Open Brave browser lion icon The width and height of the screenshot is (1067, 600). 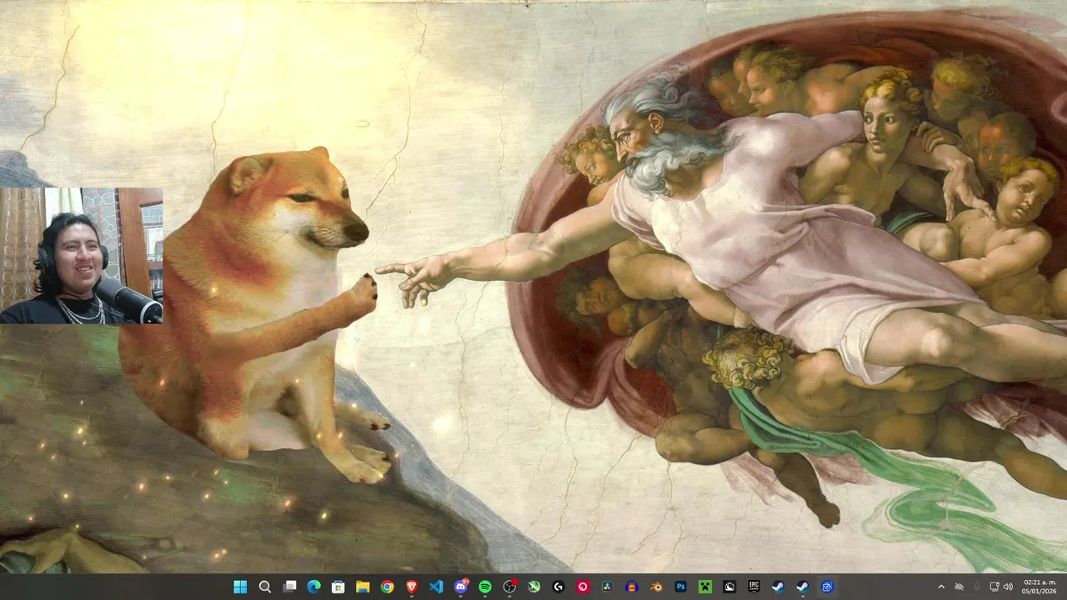(x=412, y=587)
